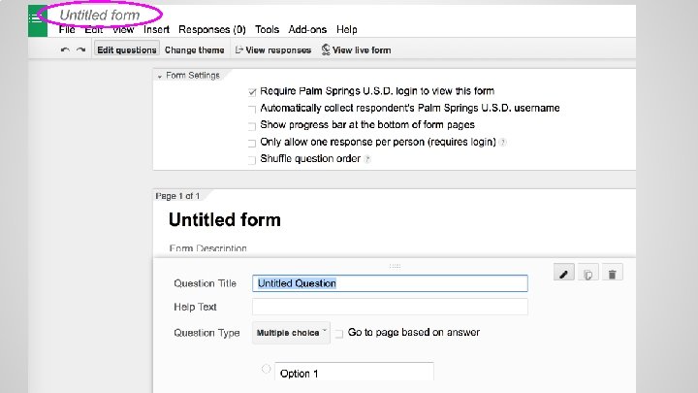This screenshot has width=698, height=393.
Task: Click the Help Text input field
Action: [x=390, y=307]
